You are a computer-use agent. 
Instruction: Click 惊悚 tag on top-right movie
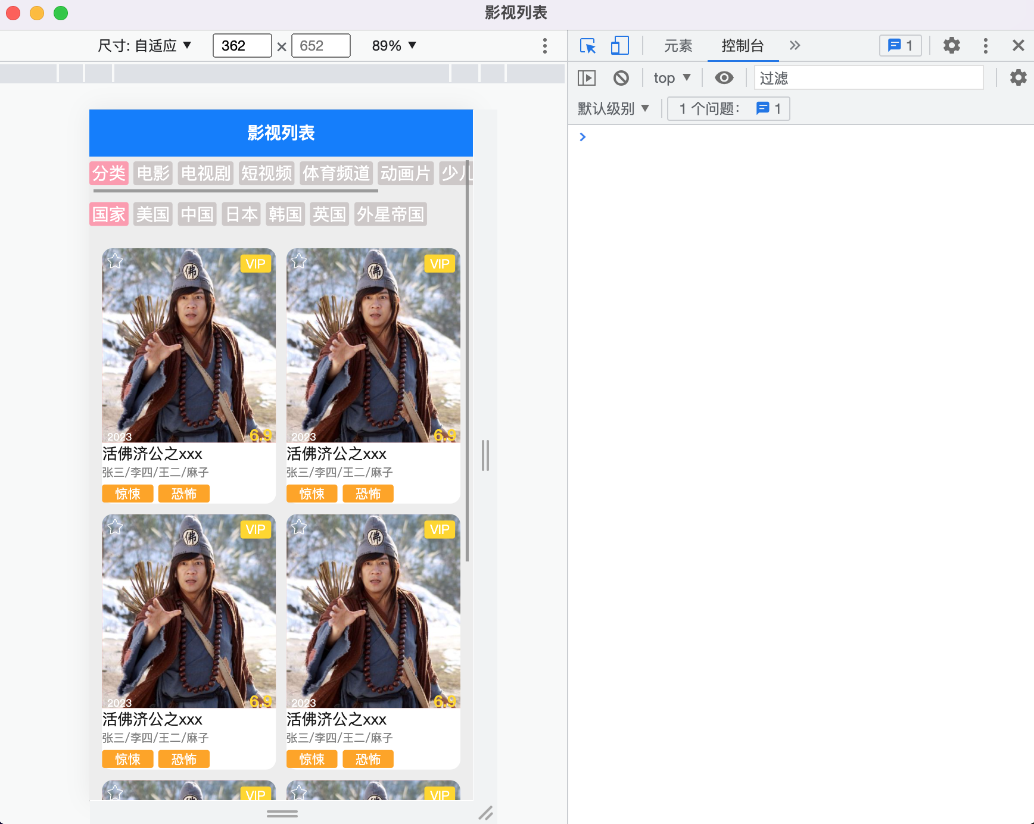tap(312, 494)
